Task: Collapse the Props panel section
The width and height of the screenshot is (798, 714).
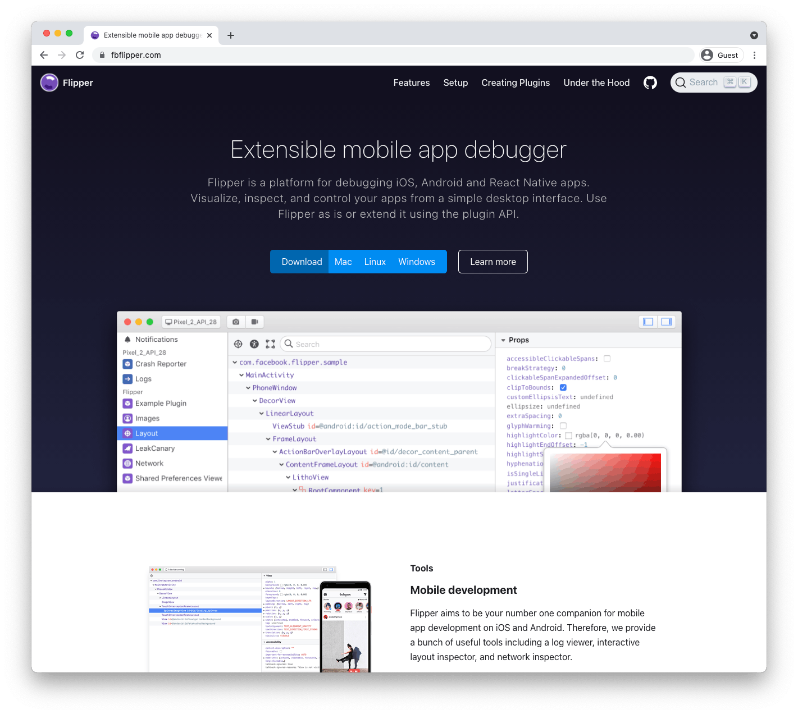Action: (503, 340)
